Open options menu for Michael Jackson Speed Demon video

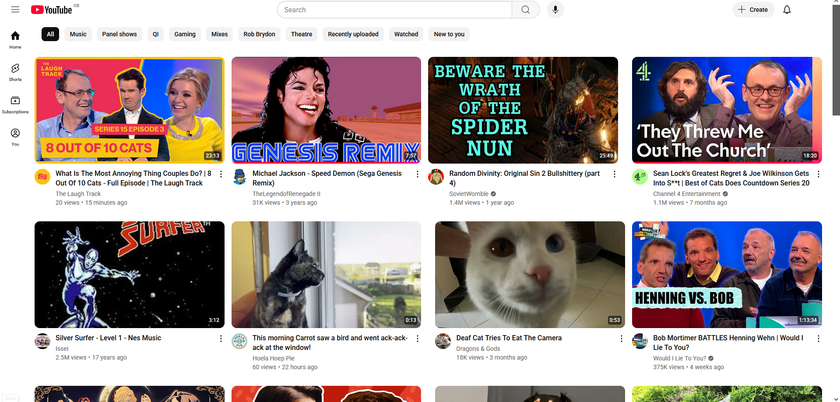[x=418, y=174]
